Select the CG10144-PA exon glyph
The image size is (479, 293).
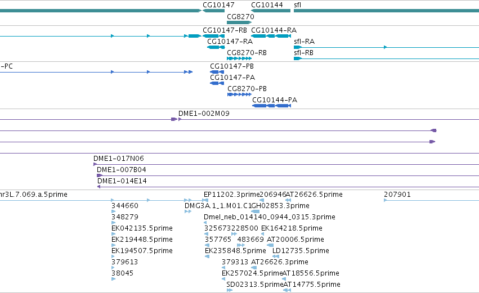click(271, 106)
